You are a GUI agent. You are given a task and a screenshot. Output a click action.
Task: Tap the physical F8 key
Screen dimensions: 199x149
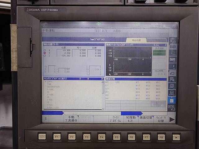(x=161, y=137)
